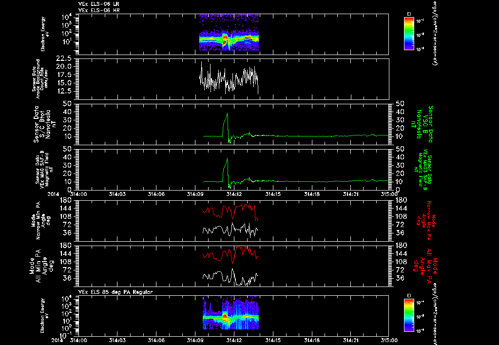Click the top panel 'Electron Energy eV' label
The image size is (499, 345).
click(45, 34)
